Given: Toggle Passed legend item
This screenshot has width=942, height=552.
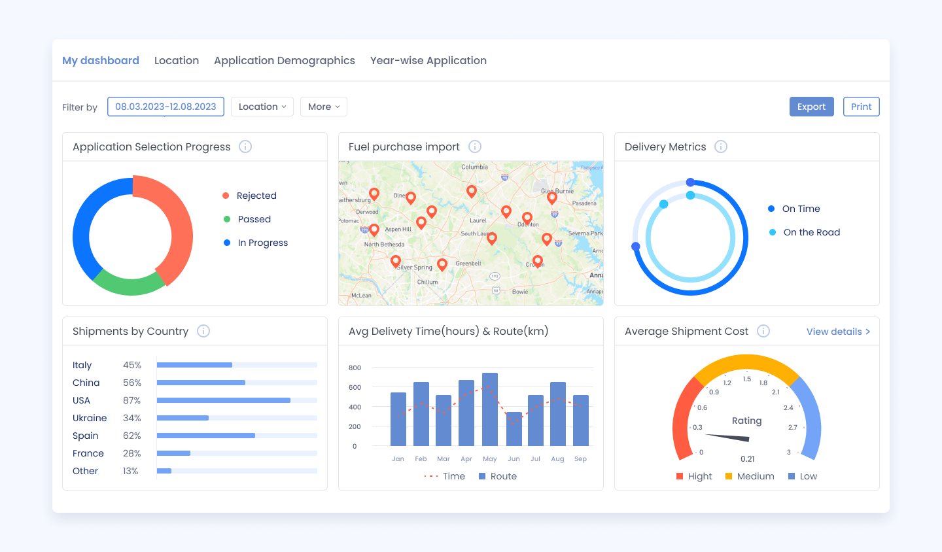Looking at the screenshot, I should click(247, 219).
